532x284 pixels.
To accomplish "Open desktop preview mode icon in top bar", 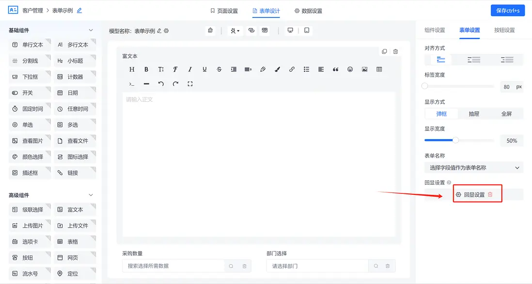I will click(290, 30).
